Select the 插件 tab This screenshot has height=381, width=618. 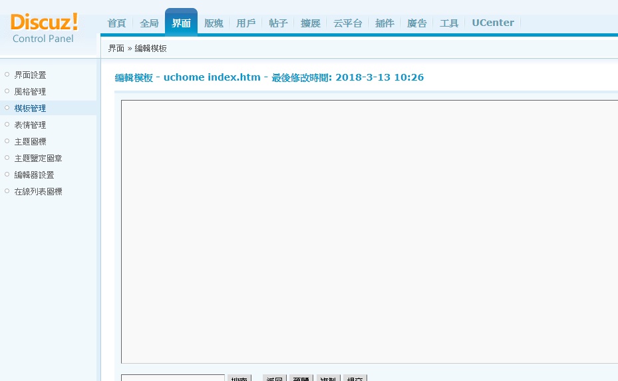click(385, 23)
